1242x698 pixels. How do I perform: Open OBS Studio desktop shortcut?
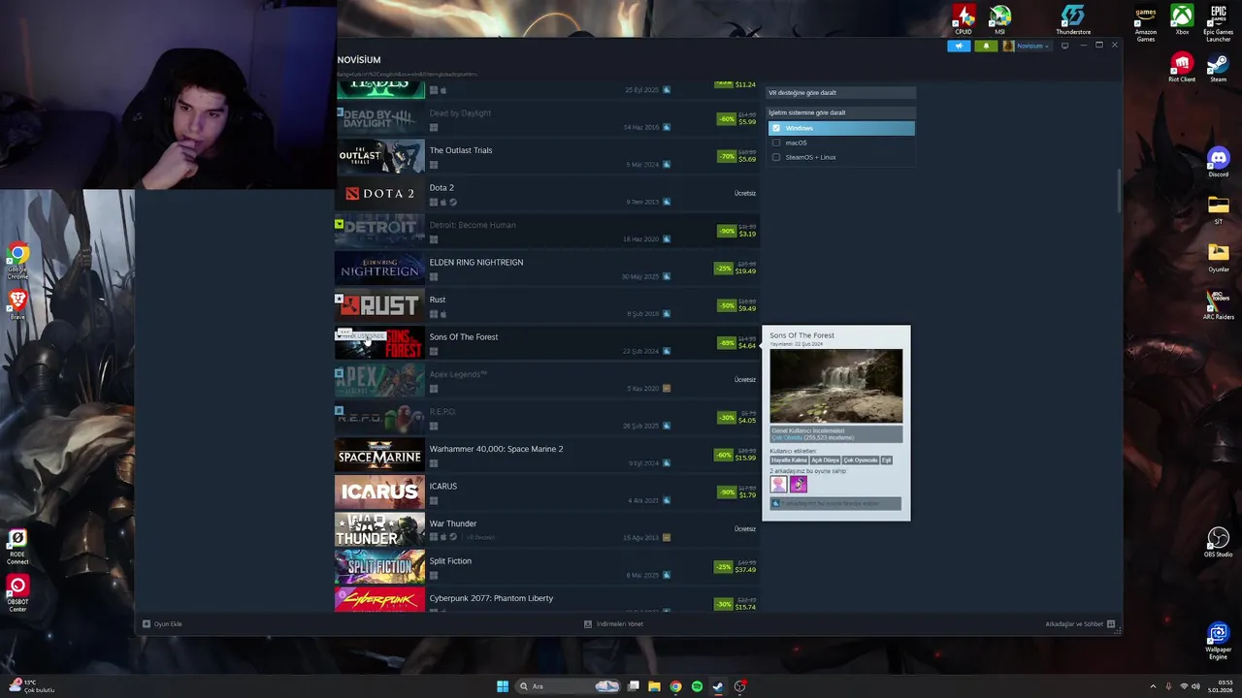pyautogui.click(x=1219, y=542)
